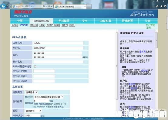Click the browser forward arrow button
Image resolution: width=168 pixels, height=120 pixels.
[x=9, y=6]
